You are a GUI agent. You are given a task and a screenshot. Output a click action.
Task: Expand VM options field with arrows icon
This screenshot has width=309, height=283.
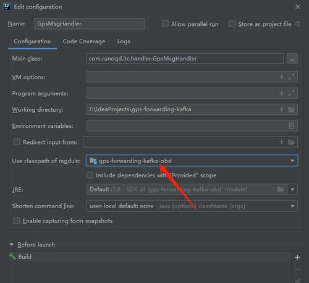(x=291, y=77)
